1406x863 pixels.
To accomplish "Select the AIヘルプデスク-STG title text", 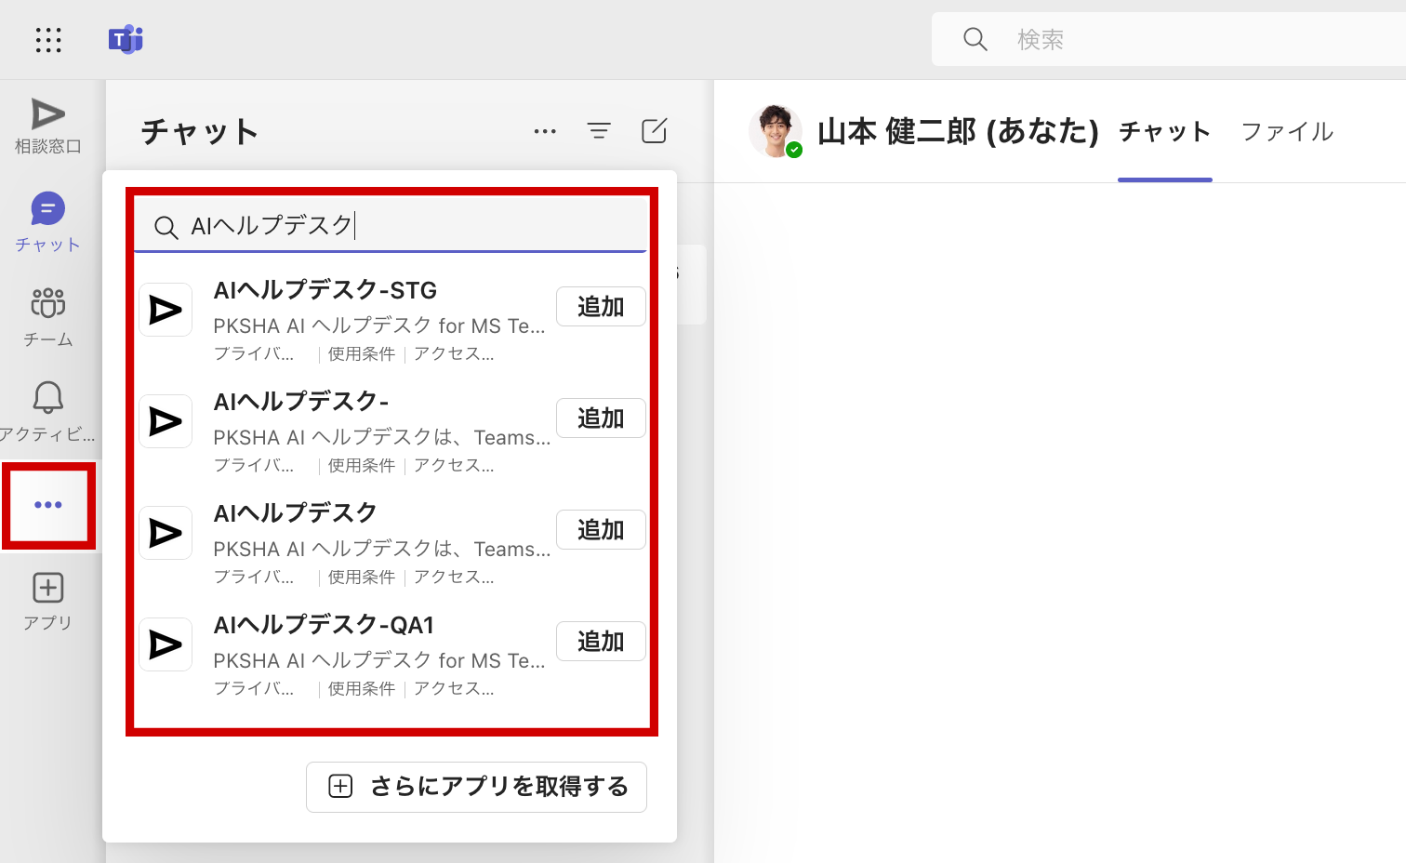I will (325, 291).
